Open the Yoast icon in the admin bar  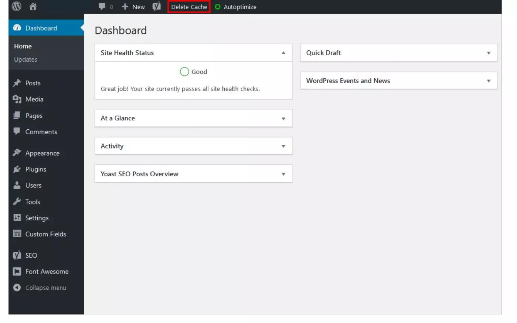click(x=157, y=7)
